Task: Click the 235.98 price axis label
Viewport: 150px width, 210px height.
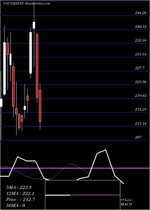Action: pyautogui.click(x=141, y=40)
